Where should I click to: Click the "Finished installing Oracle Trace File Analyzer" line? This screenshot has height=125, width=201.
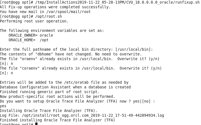click(x=57, y=120)
